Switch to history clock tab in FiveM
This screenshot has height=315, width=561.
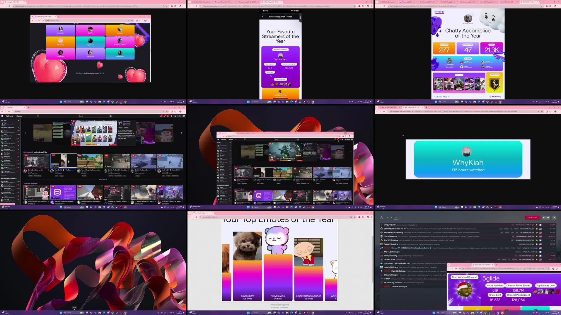(x=395, y=218)
